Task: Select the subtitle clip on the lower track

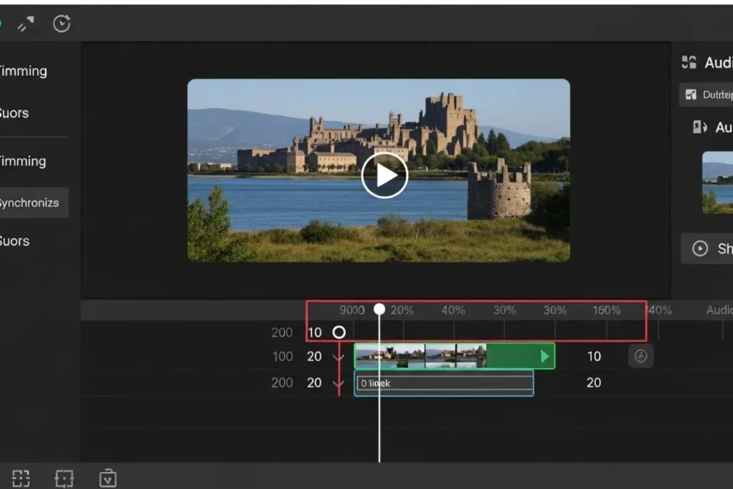Action: tap(444, 383)
